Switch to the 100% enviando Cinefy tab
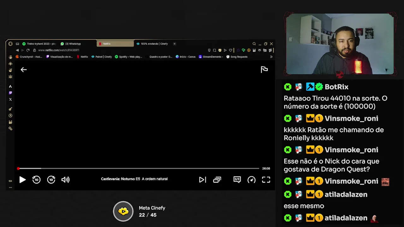 point(152,44)
